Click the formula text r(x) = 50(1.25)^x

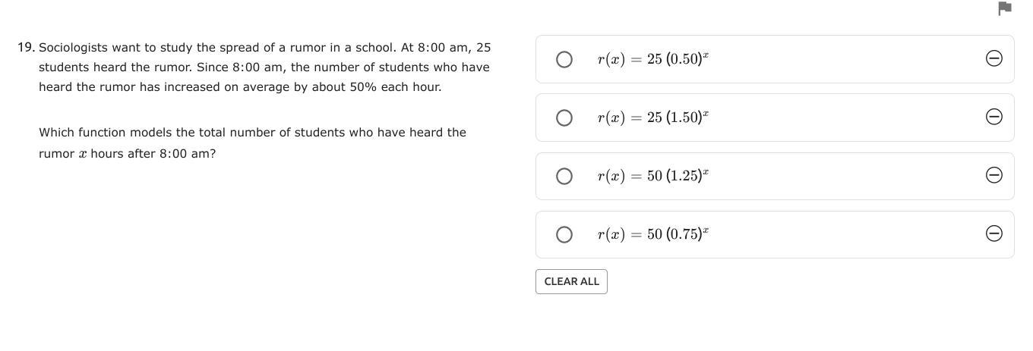[652, 176]
